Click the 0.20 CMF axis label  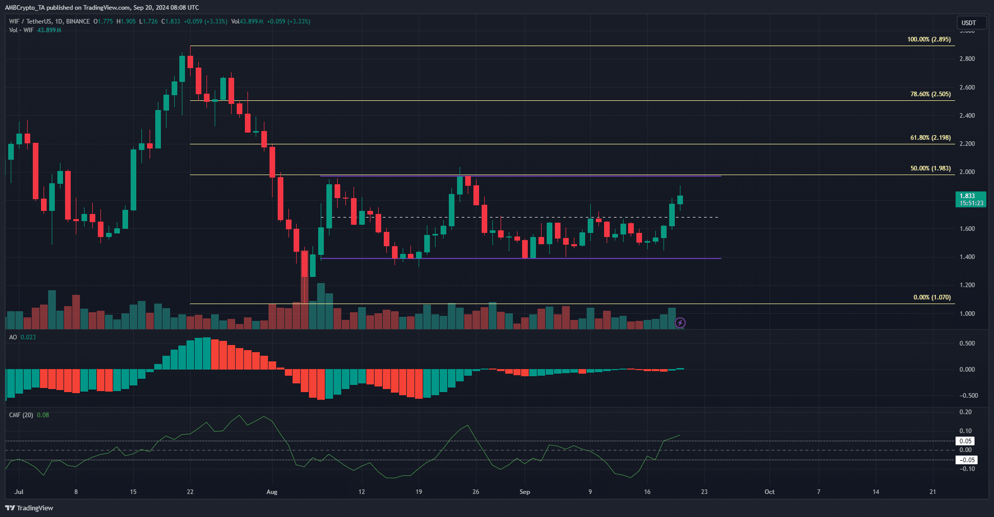[x=965, y=412]
